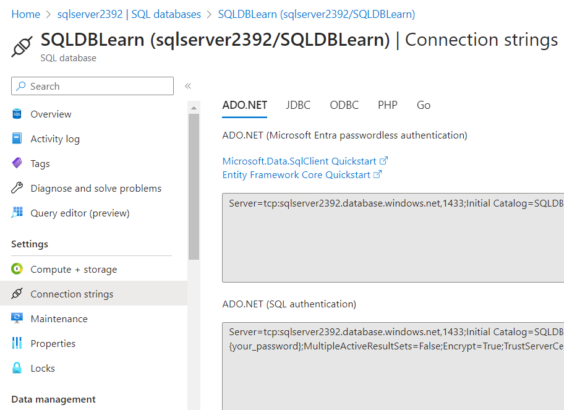
Task: Select the PHP tab
Action: pos(388,105)
